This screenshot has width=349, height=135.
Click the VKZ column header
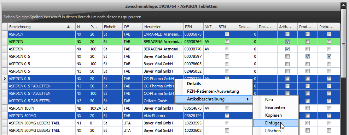(x=210, y=27)
